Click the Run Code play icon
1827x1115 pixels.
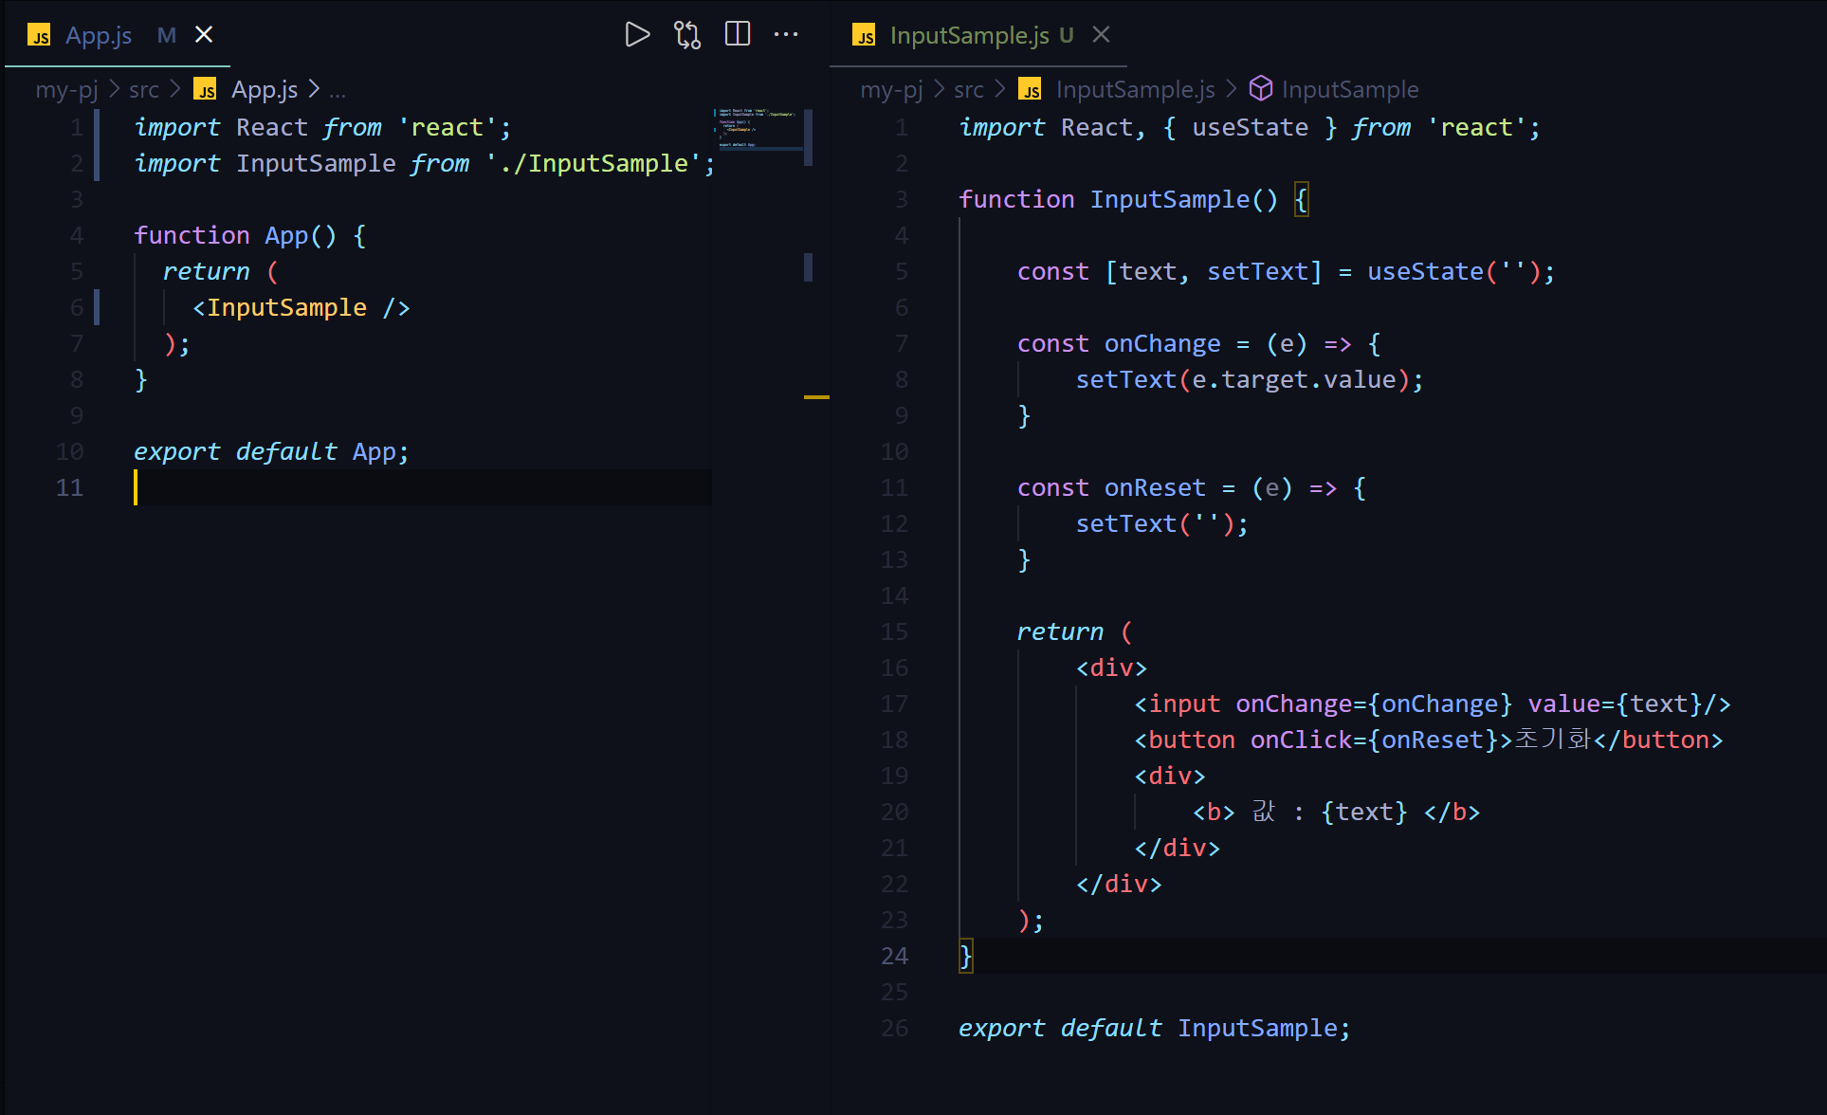click(x=637, y=35)
